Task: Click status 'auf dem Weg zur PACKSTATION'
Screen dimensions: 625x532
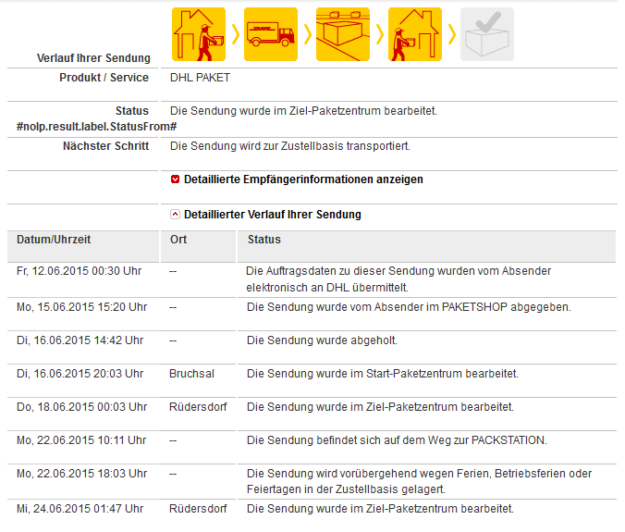Action: tap(397, 440)
